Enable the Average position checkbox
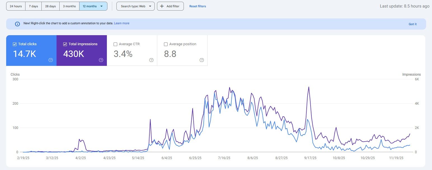Image resolution: width=432 pixels, height=170 pixels. [x=166, y=44]
